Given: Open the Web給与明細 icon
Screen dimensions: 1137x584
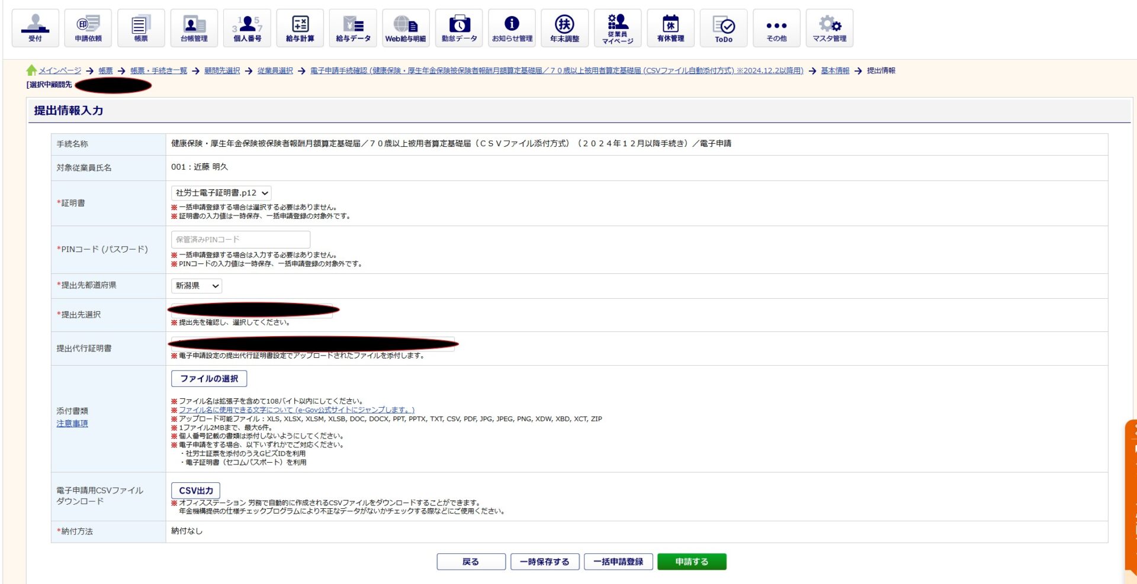Looking at the screenshot, I should pyautogui.click(x=406, y=28).
